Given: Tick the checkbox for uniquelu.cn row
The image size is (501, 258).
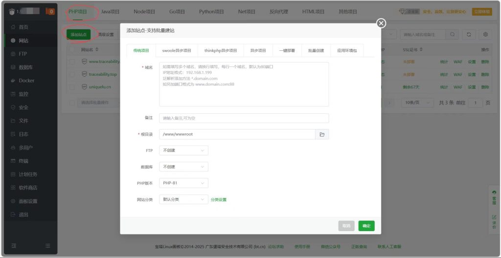Looking at the screenshot, I should [72, 87].
